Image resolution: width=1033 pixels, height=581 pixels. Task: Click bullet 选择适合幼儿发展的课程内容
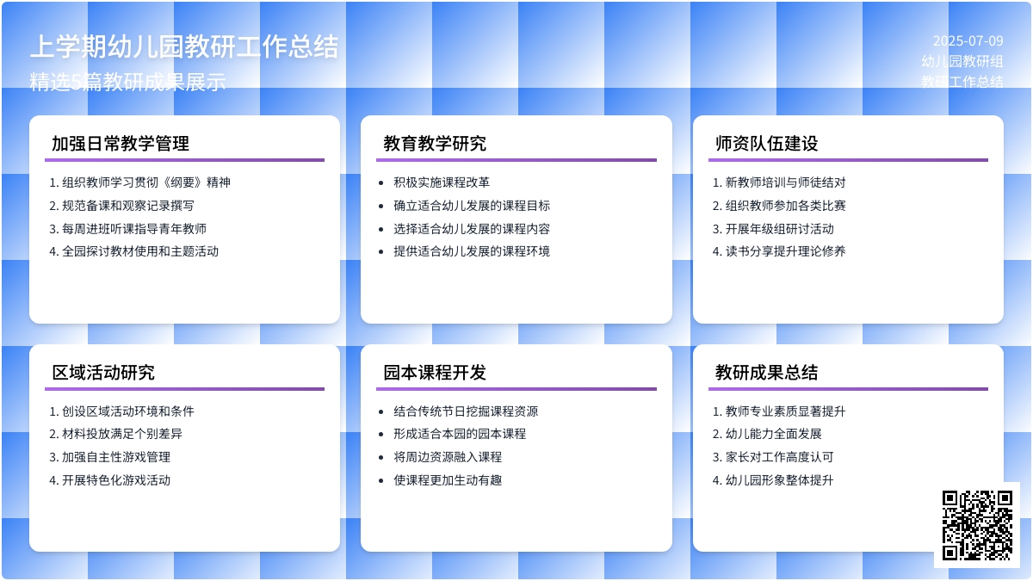coord(472,229)
